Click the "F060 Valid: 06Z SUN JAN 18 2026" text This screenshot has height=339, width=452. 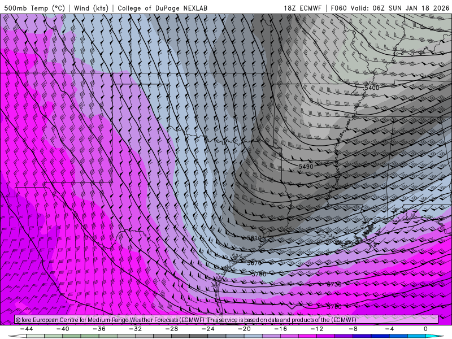pyautogui.click(x=390, y=8)
